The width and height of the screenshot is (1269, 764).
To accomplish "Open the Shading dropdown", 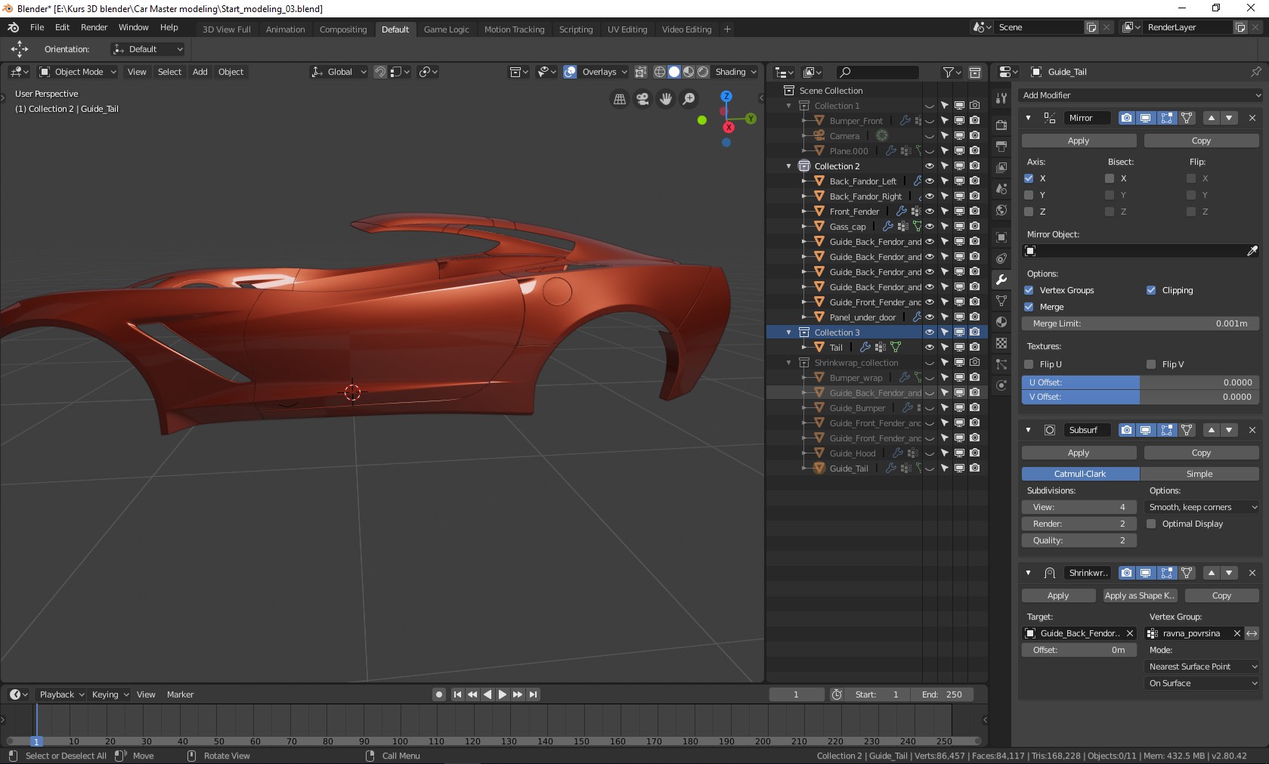I will pos(736,72).
